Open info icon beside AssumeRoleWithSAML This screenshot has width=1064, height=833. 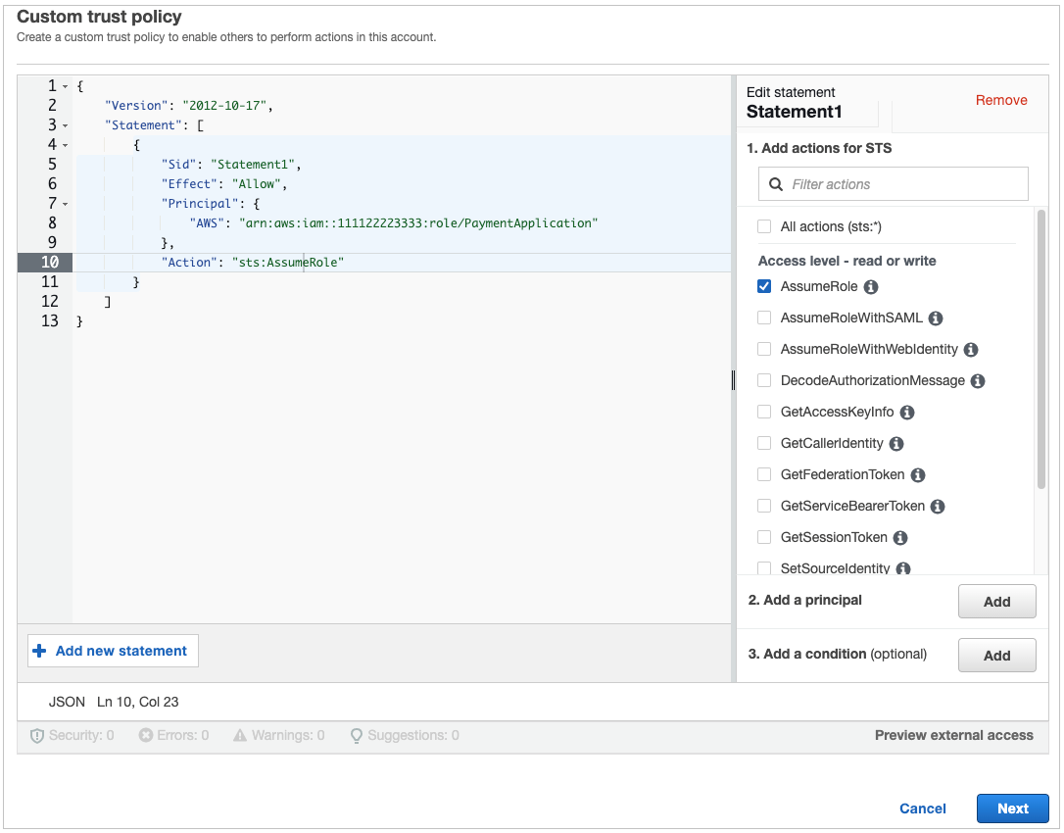936,318
